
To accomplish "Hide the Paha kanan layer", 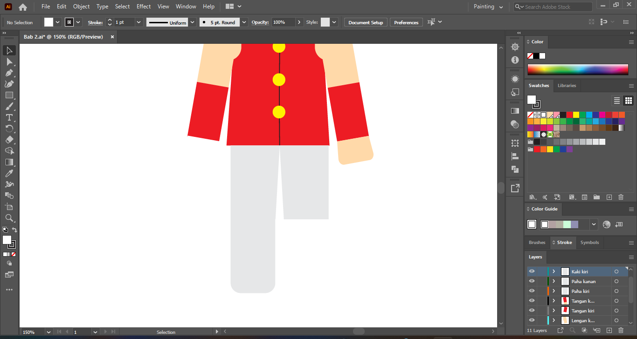I will pyautogui.click(x=532, y=281).
